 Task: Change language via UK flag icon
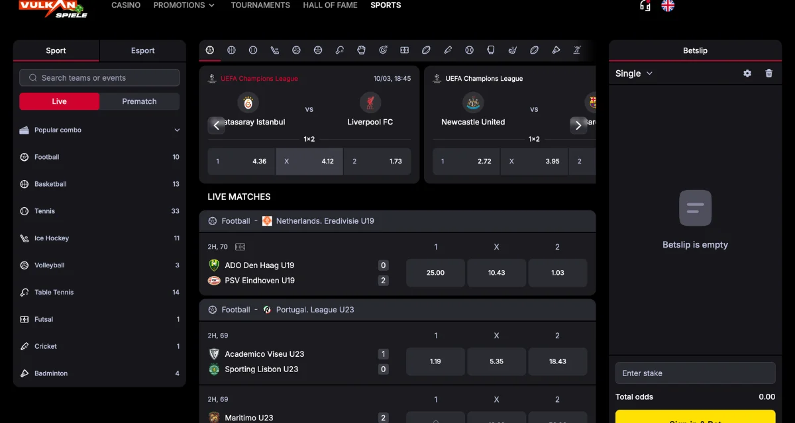coord(668,5)
